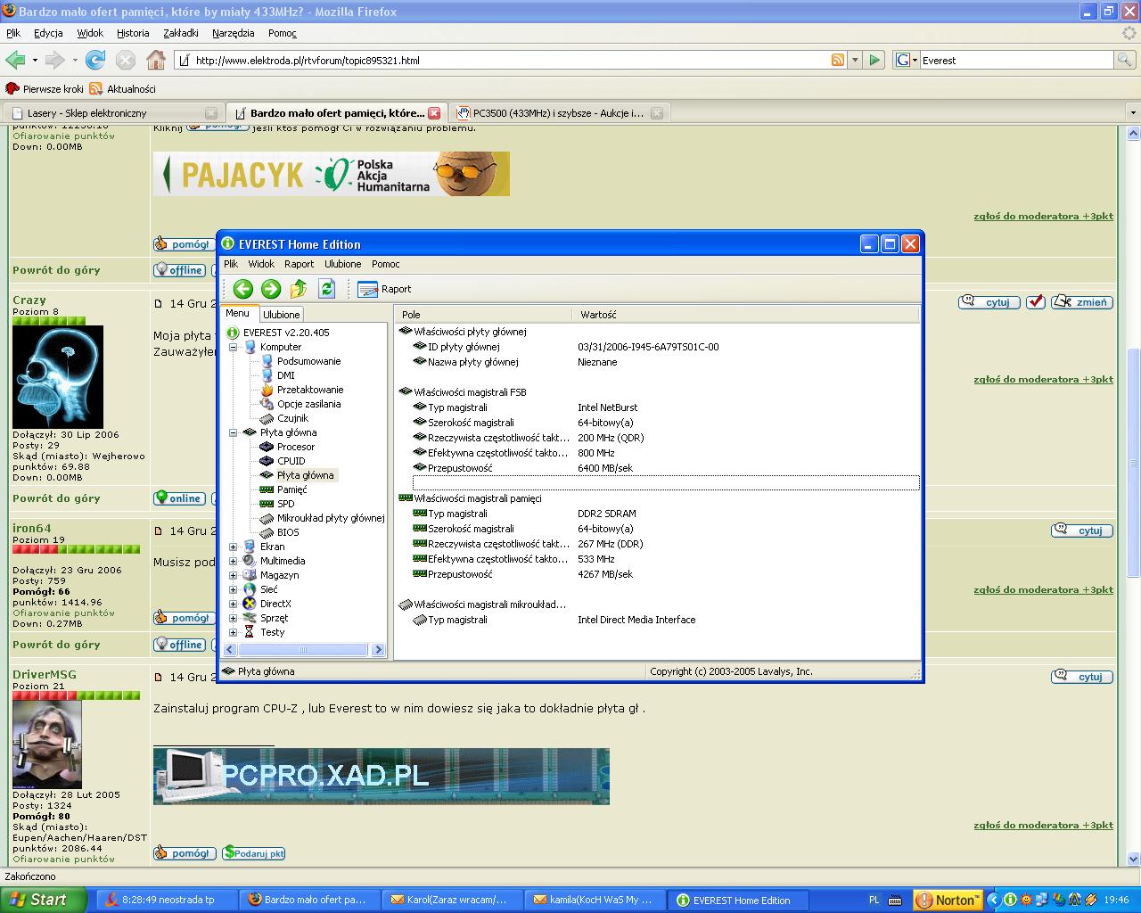This screenshot has width=1141, height=913.
Task: Select the BIOS tree item
Action: point(288,532)
